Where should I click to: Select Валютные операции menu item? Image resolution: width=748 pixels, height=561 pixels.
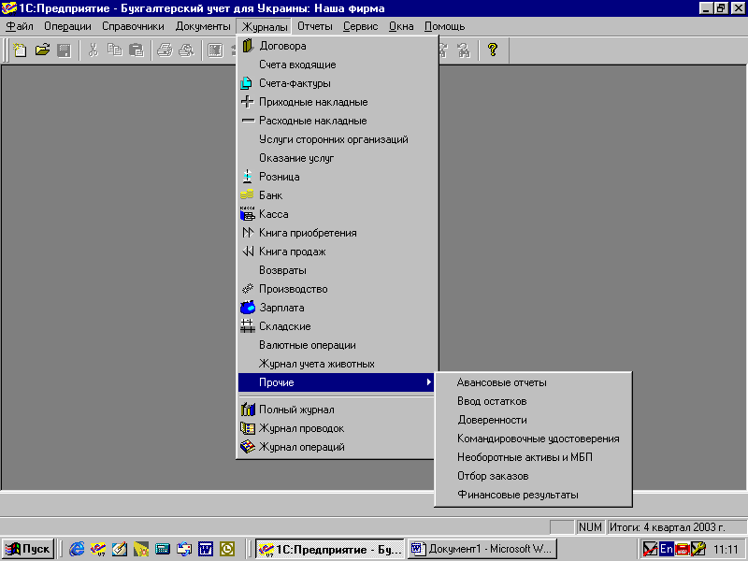coord(336,345)
